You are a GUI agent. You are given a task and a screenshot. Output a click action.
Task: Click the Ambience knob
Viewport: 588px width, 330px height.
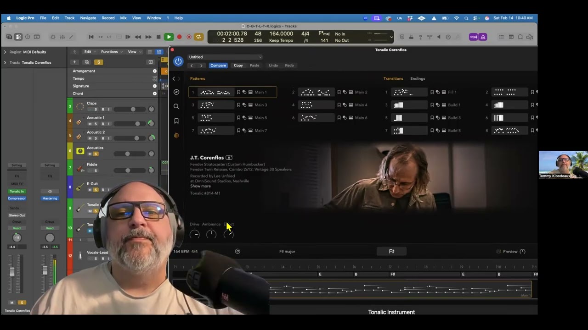211,234
